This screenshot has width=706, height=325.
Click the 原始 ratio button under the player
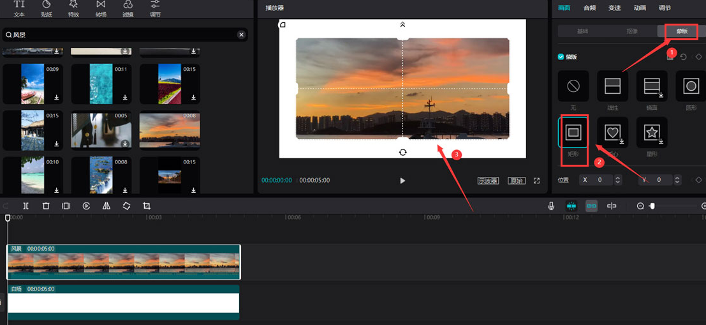(x=517, y=181)
